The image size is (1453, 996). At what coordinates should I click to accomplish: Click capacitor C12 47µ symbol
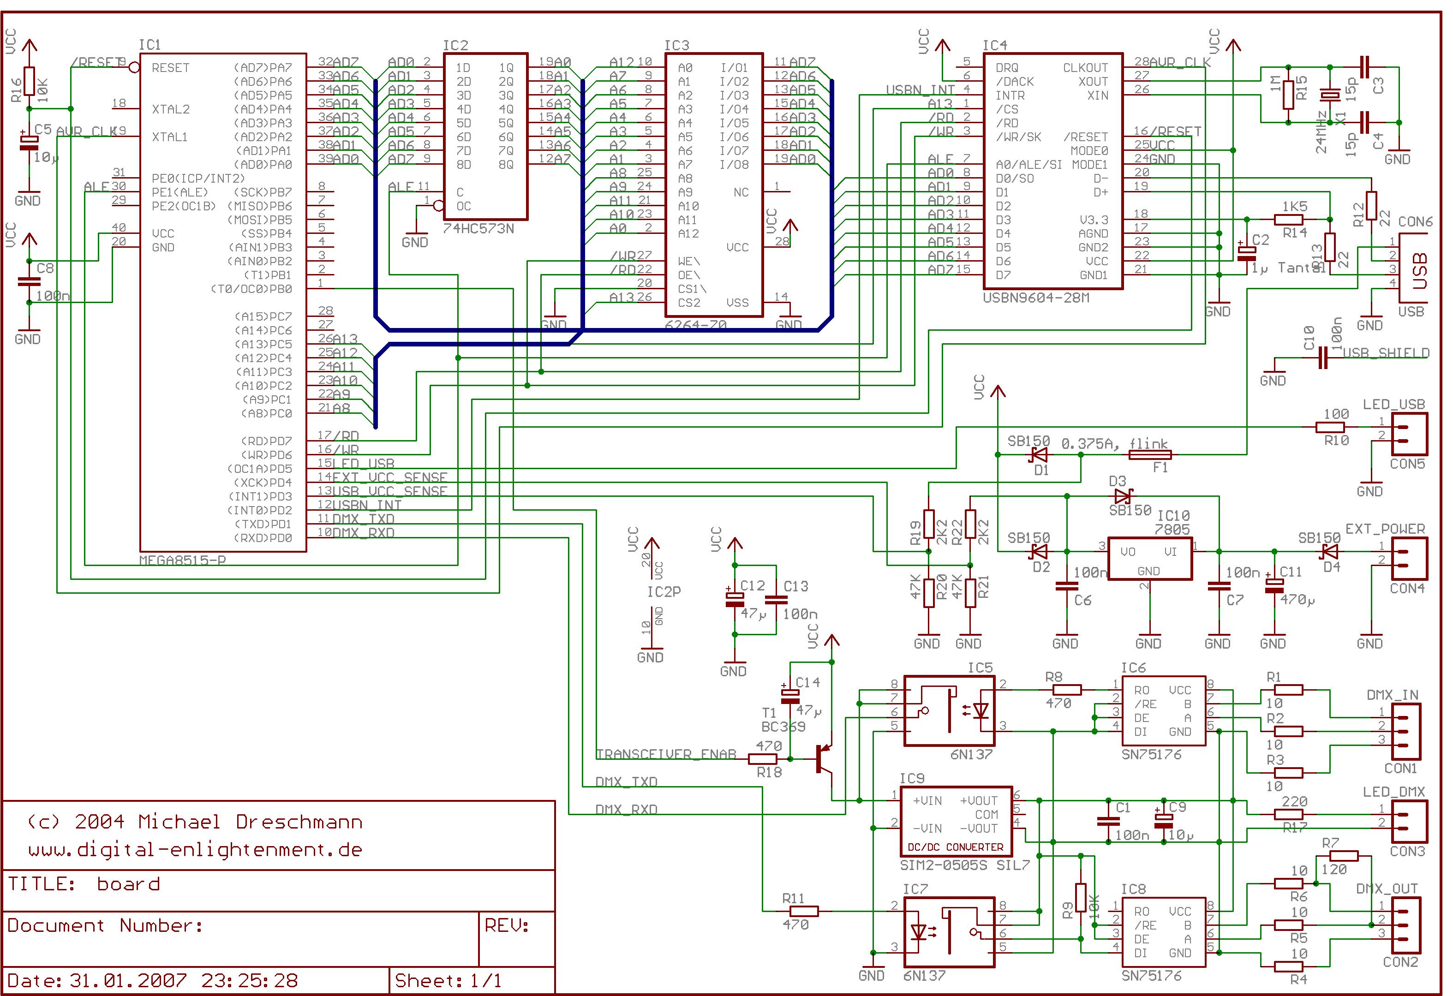[x=735, y=599]
